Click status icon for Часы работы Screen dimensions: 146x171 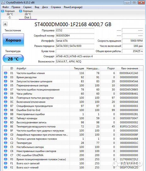pyautogui.click(x=6, y=93)
